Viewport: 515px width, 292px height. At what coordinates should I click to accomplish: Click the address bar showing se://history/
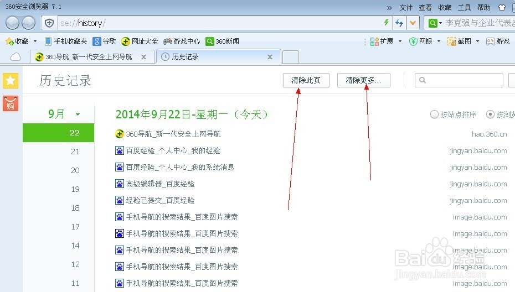[x=219, y=23]
